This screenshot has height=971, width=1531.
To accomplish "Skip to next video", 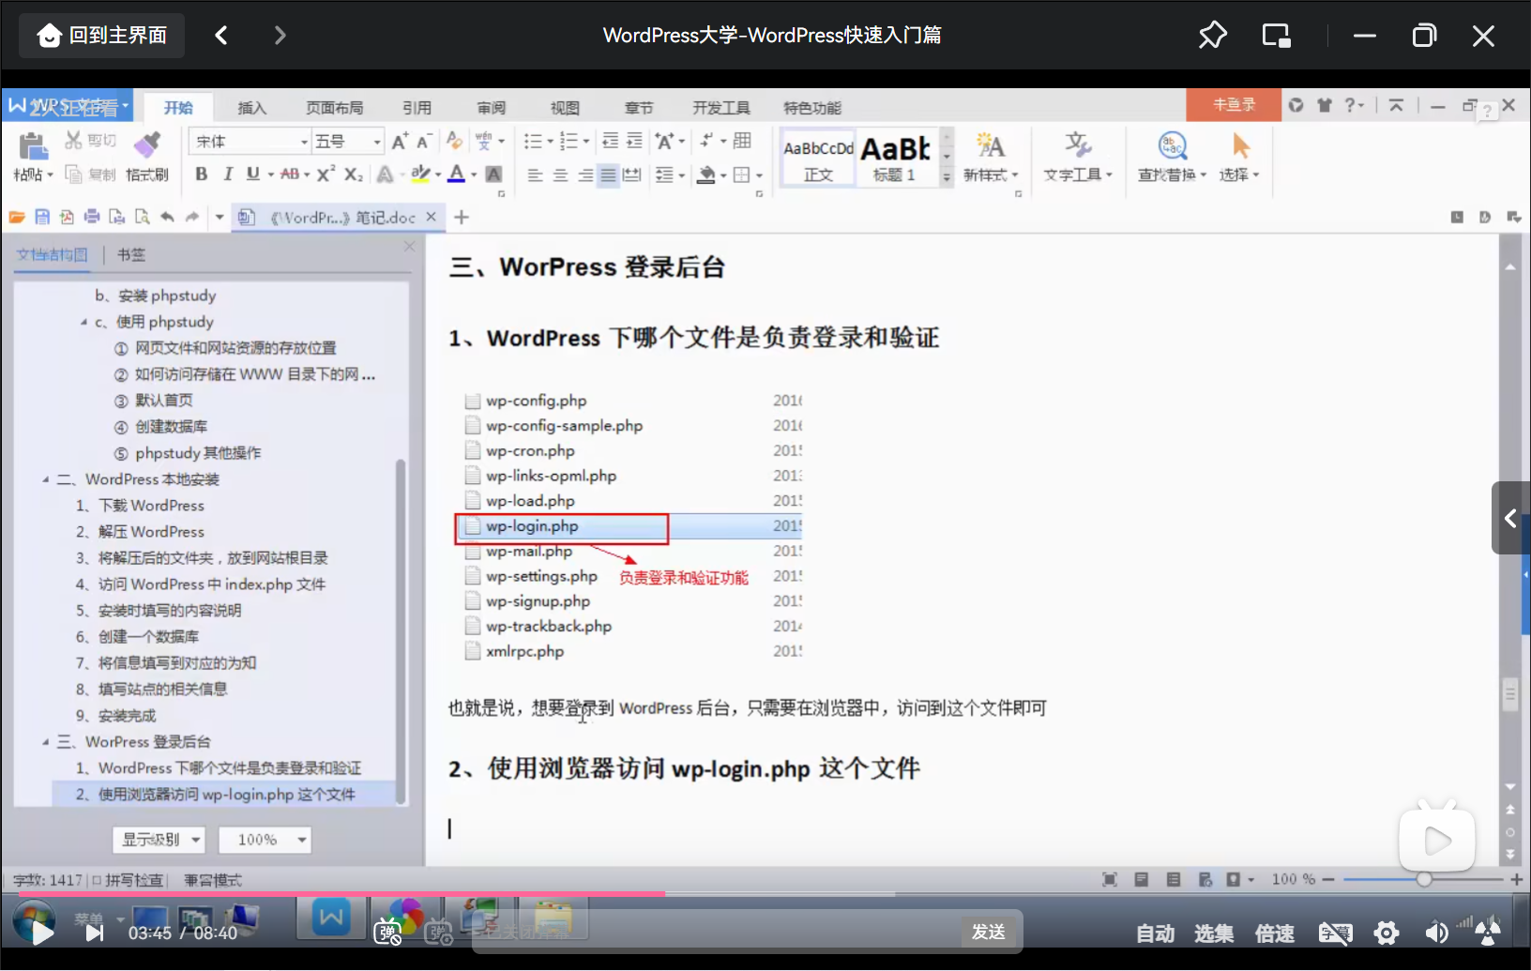I will tap(95, 933).
